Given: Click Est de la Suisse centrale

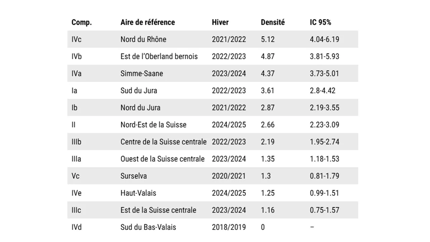Looking at the screenshot, I should point(158,210).
